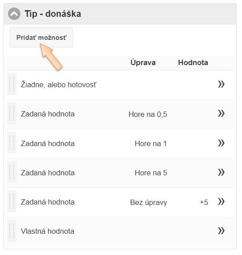Grab drag handle of Hore na 1 row
Viewport: 242px width, 255px height.
12,143
